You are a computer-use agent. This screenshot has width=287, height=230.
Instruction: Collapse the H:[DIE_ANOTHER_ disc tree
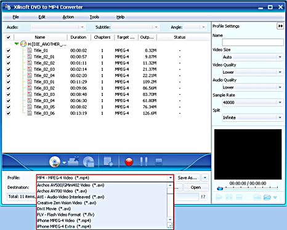pyautogui.click(x=17, y=44)
